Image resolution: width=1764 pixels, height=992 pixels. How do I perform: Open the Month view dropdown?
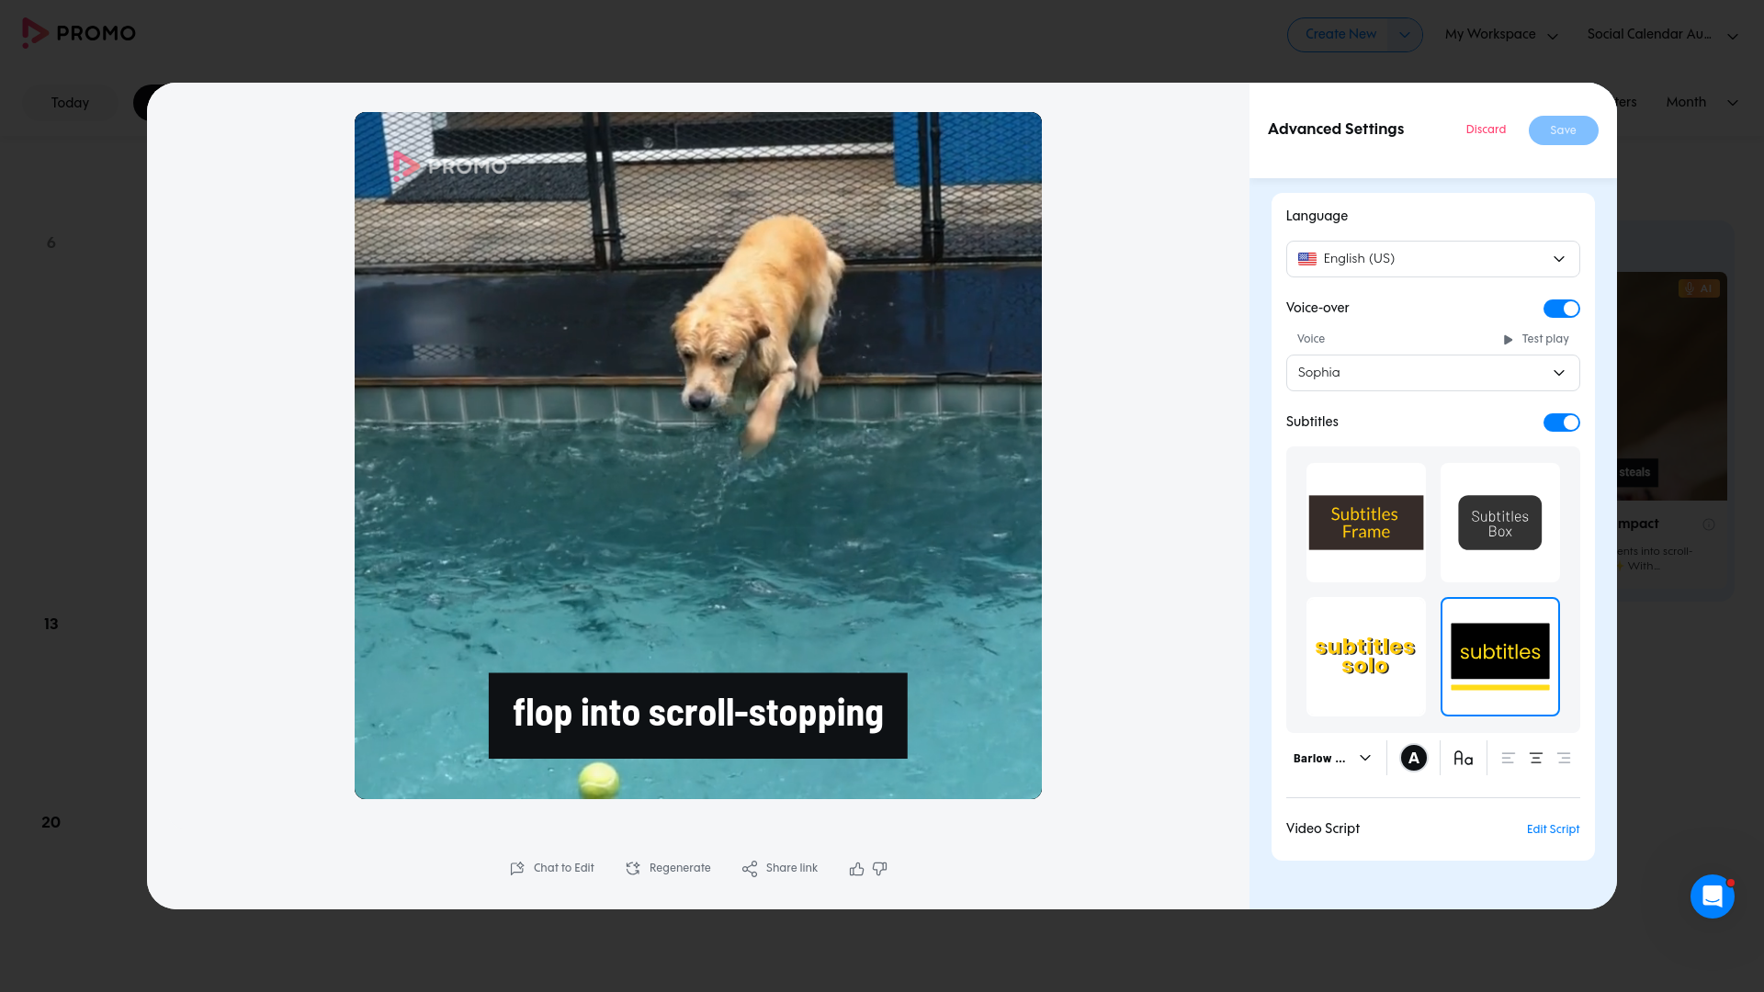point(1702,102)
